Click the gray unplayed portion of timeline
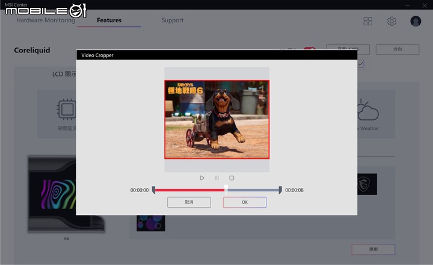The image size is (433, 265). click(x=253, y=190)
